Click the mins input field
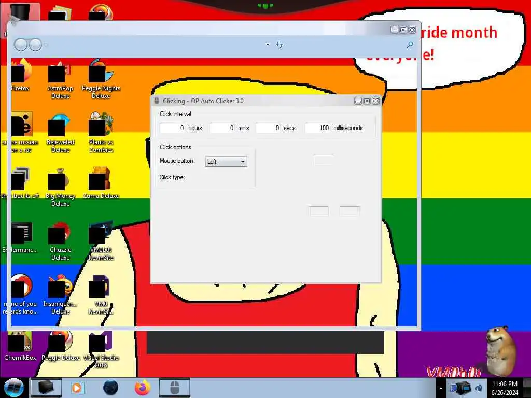 222,128
